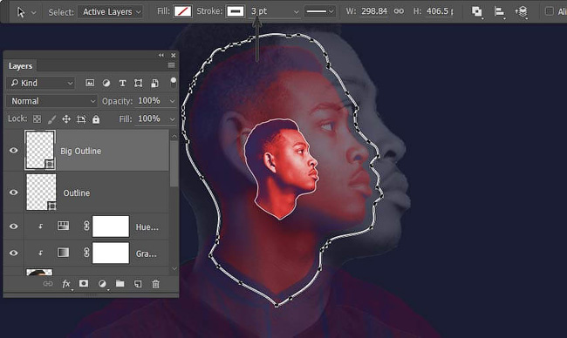The height and width of the screenshot is (338, 567).
Task: Lock image pixels brush icon
Action: [51, 119]
